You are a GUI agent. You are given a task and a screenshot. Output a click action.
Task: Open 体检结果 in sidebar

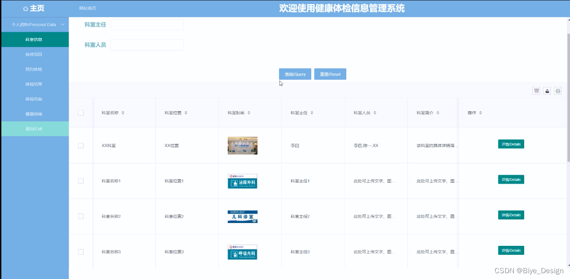35,84
